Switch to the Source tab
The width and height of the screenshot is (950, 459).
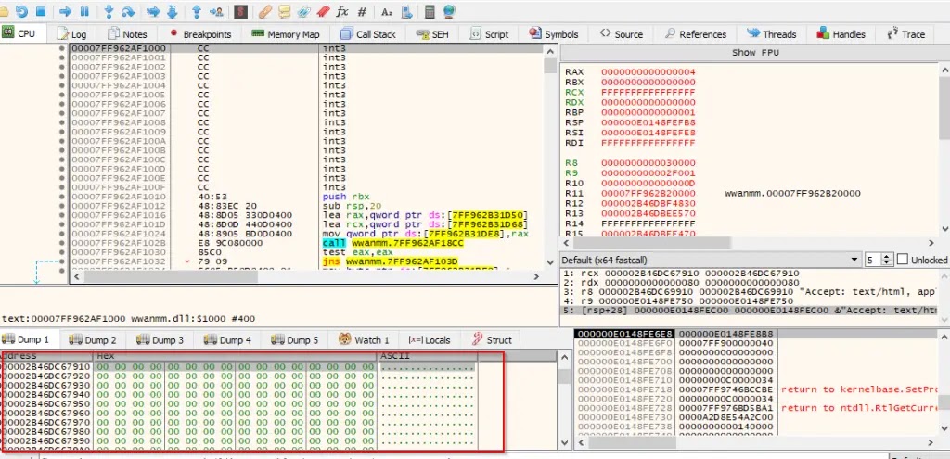pyautogui.click(x=621, y=34)
